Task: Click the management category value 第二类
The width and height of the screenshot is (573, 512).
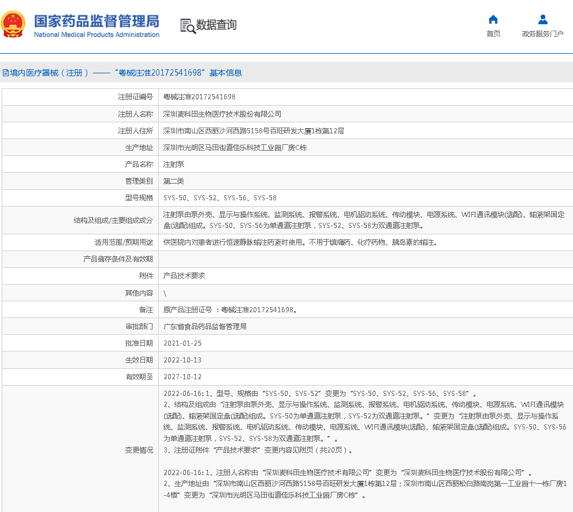Action: coord(174,181)
